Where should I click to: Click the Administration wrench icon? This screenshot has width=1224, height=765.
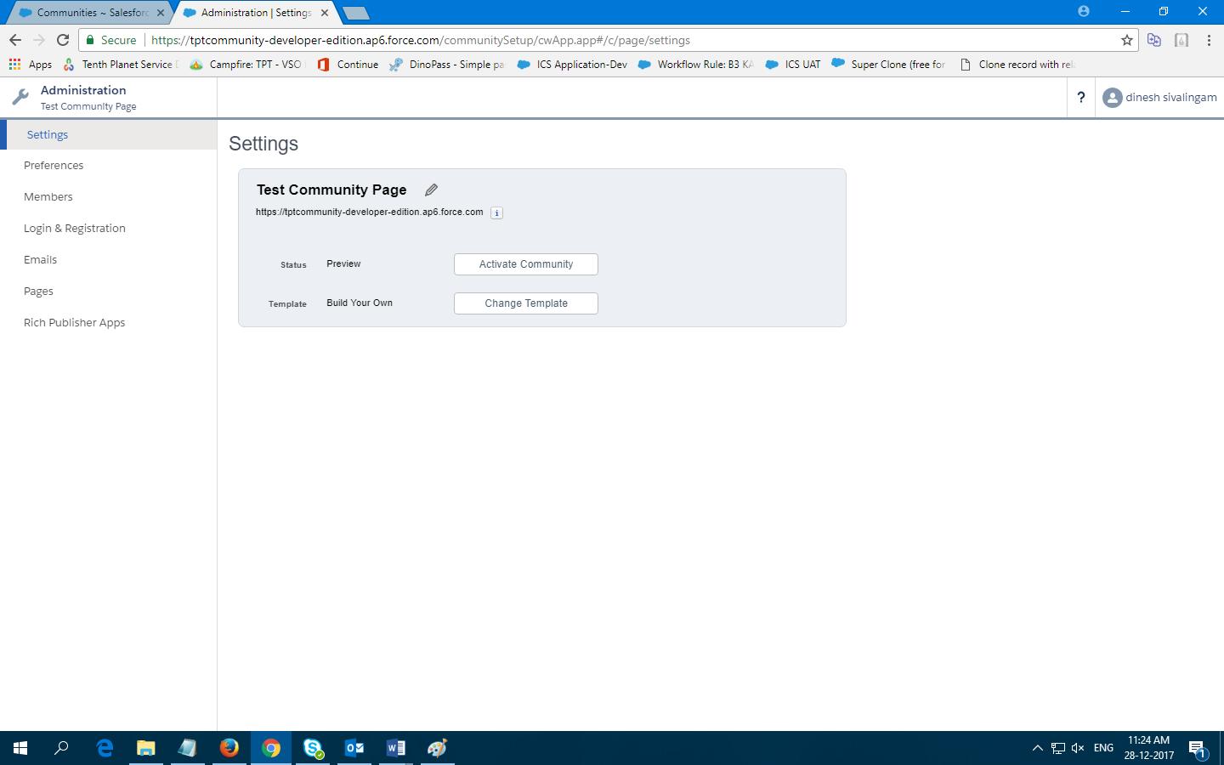(x=20, y=97)
